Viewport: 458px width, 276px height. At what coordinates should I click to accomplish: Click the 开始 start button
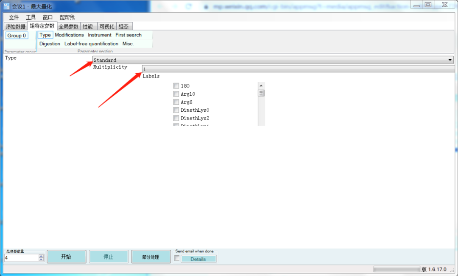[x=66, y=256]
